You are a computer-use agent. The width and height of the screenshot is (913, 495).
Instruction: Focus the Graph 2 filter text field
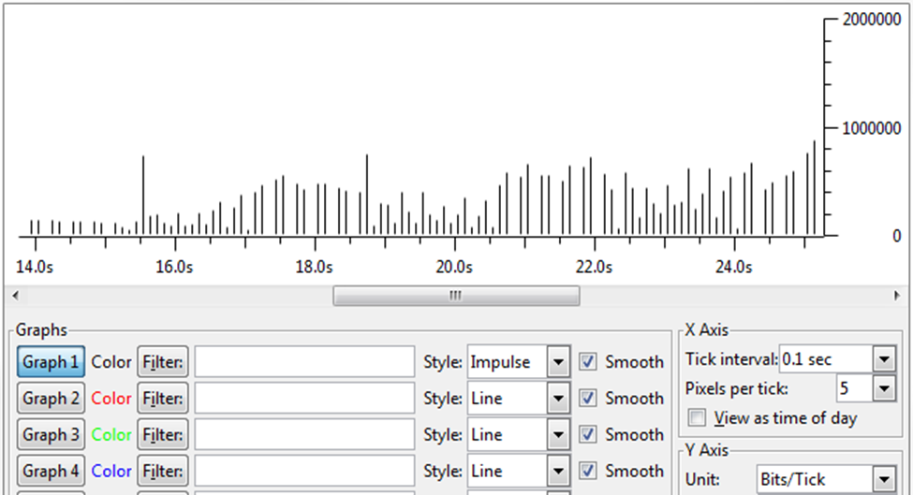[x=304, y=398]
